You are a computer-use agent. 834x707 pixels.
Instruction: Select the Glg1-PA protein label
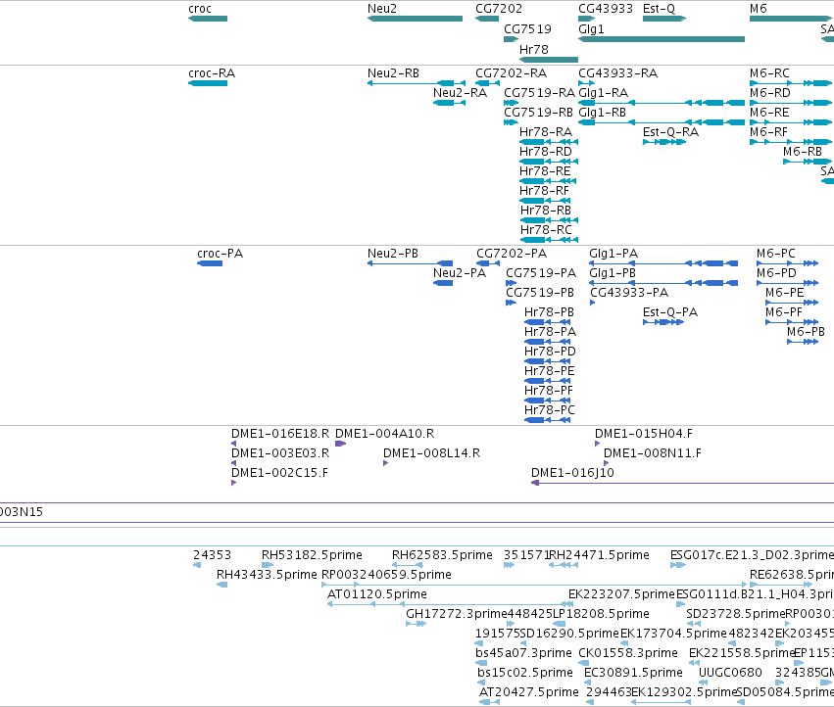pos(613,254)
